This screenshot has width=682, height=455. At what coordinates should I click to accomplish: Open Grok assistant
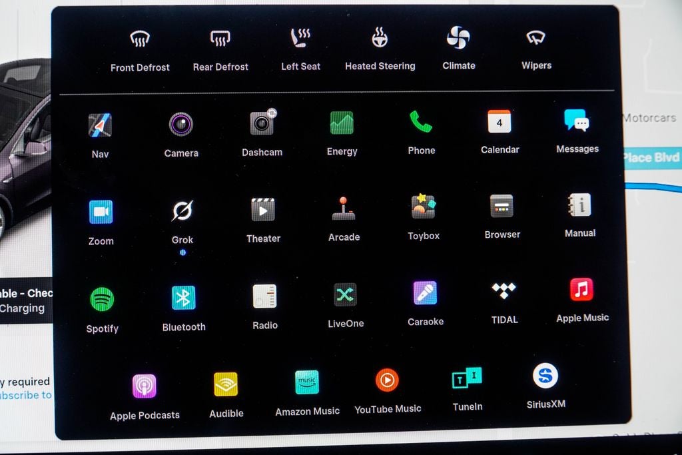[182, 211]
